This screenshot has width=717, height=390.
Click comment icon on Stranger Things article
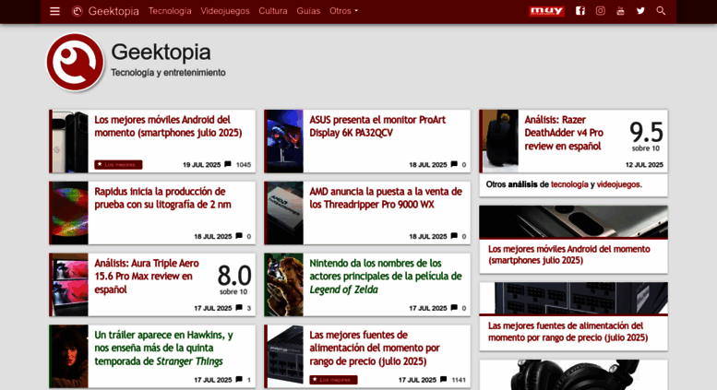[x=239, y=380]
